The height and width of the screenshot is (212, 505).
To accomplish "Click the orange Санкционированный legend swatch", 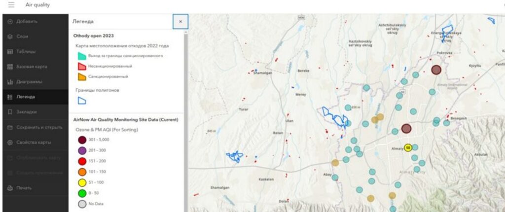I will pyautogui.click(x=82, y=77).
